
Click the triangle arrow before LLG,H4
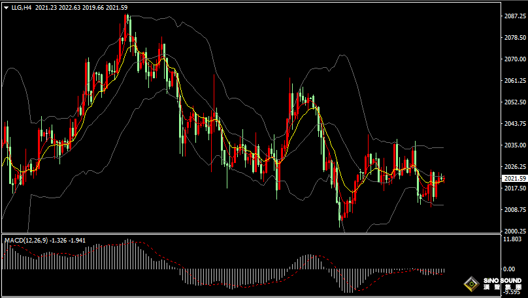(x=6, y=7)
